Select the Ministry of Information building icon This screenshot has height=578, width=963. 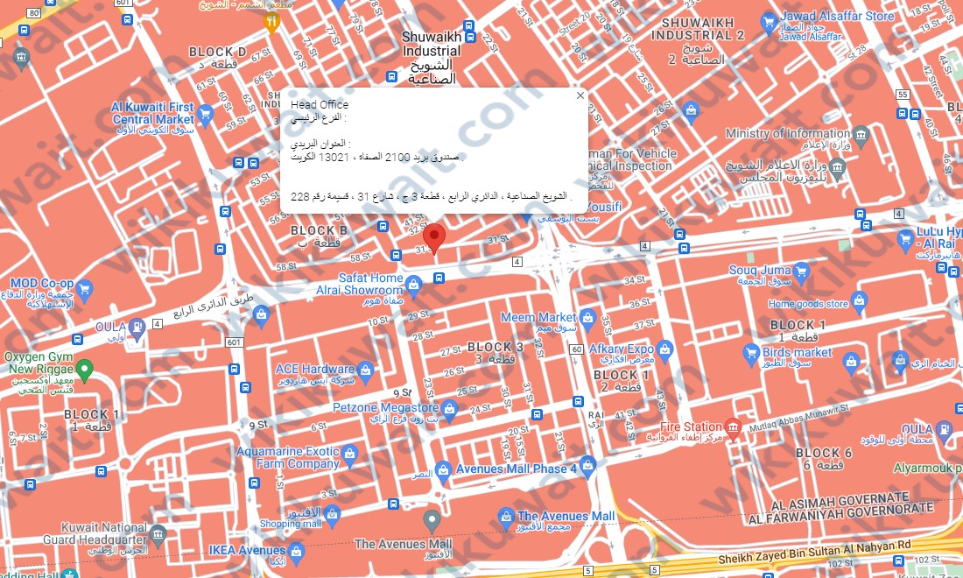click(861, 137)
